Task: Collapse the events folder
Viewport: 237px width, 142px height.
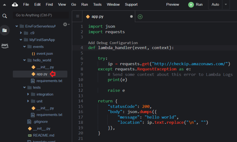Action: 25,46
